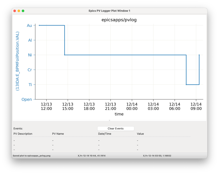Click the Events: label

pyautogui.click(x=18, y=129)
